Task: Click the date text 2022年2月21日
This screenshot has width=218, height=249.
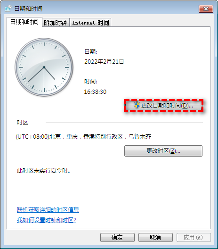Action: point(104,62)
